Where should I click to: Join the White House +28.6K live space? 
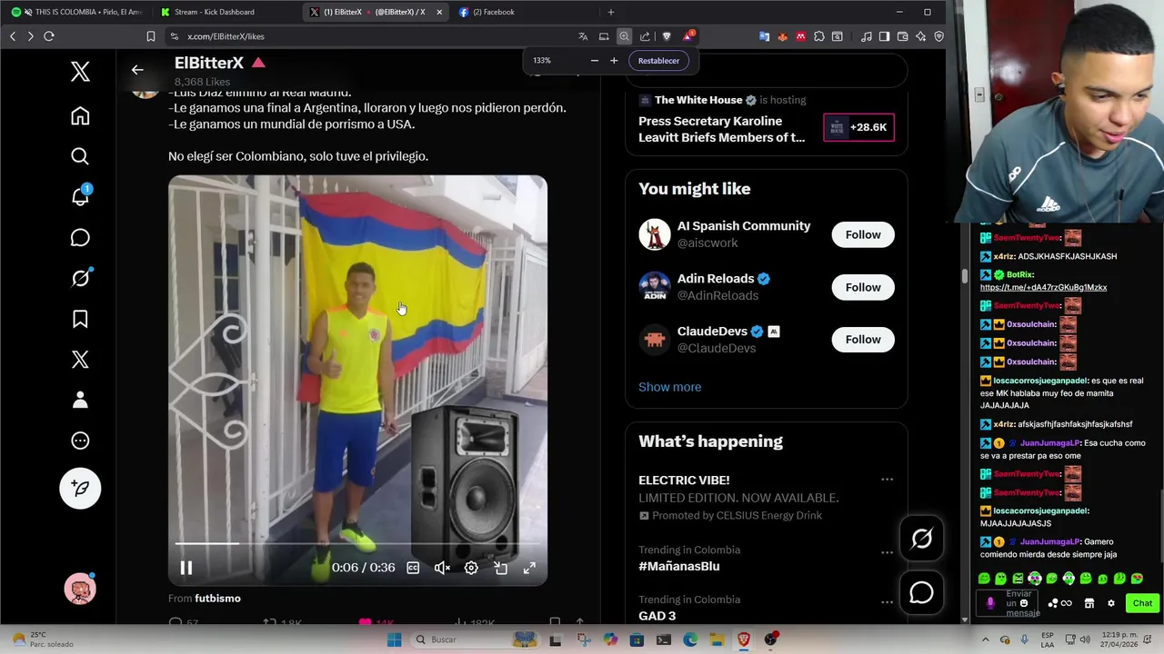858,128
